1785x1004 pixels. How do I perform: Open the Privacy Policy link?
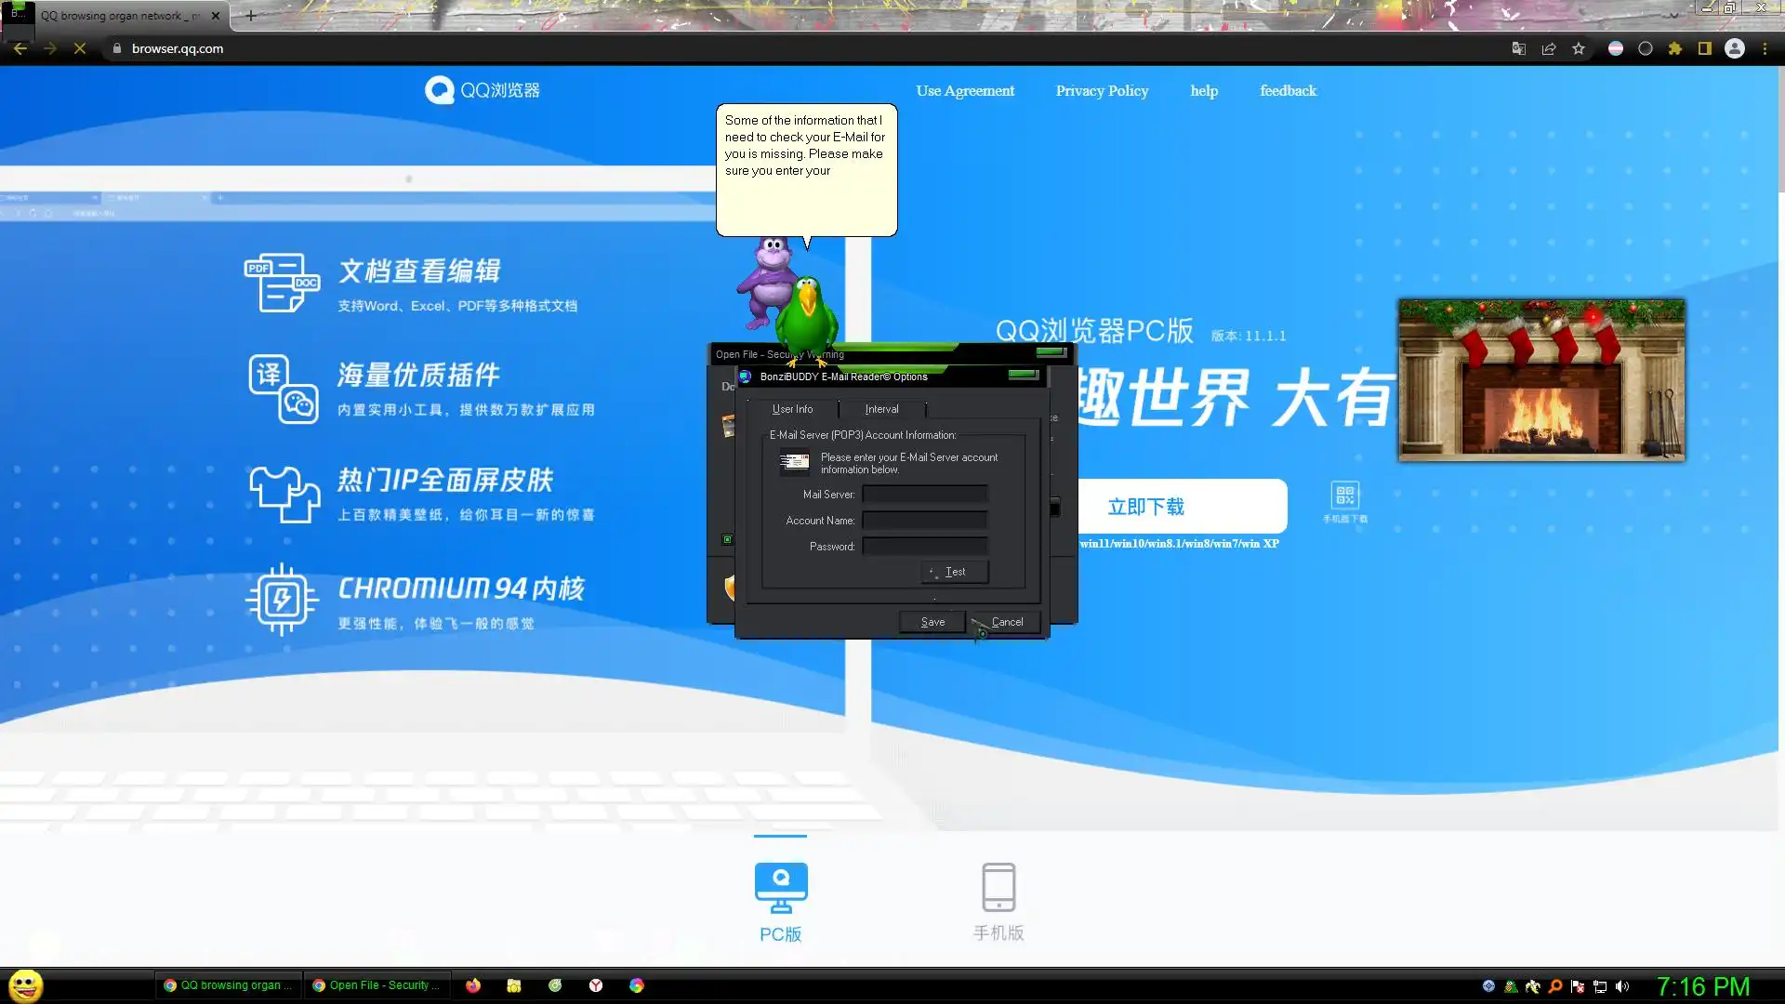[x=1102, y=91]
